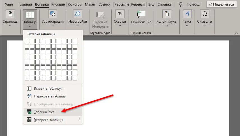This screenshot has height=136, width=240.
Task: Choose Таблица Excel menu entry
Action: click(x=53, y=112)
